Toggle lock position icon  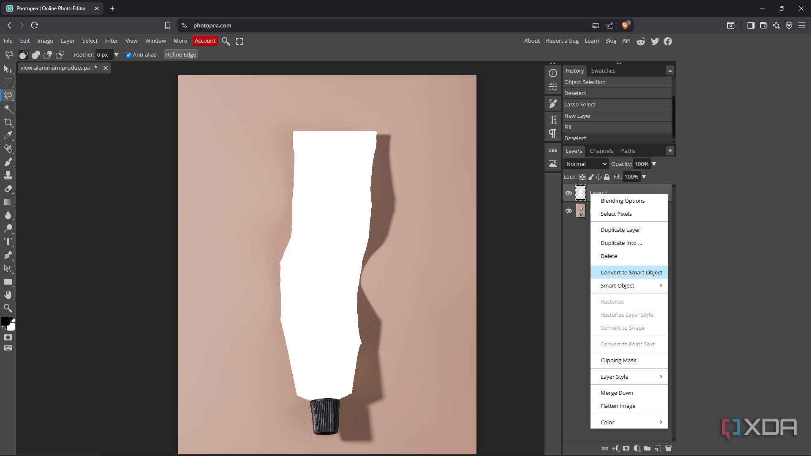pos(599,177)
